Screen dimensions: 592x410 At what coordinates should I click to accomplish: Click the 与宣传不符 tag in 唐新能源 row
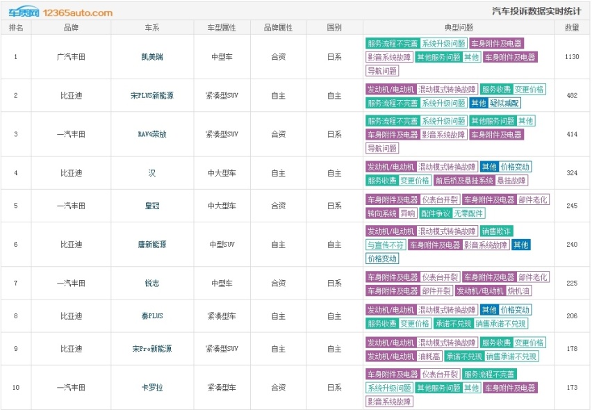386,245
